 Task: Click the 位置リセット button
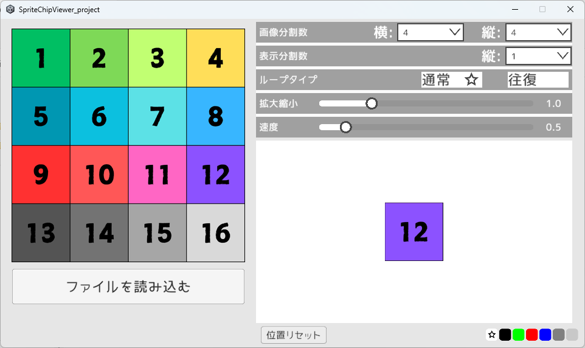(x=294, y=335)
